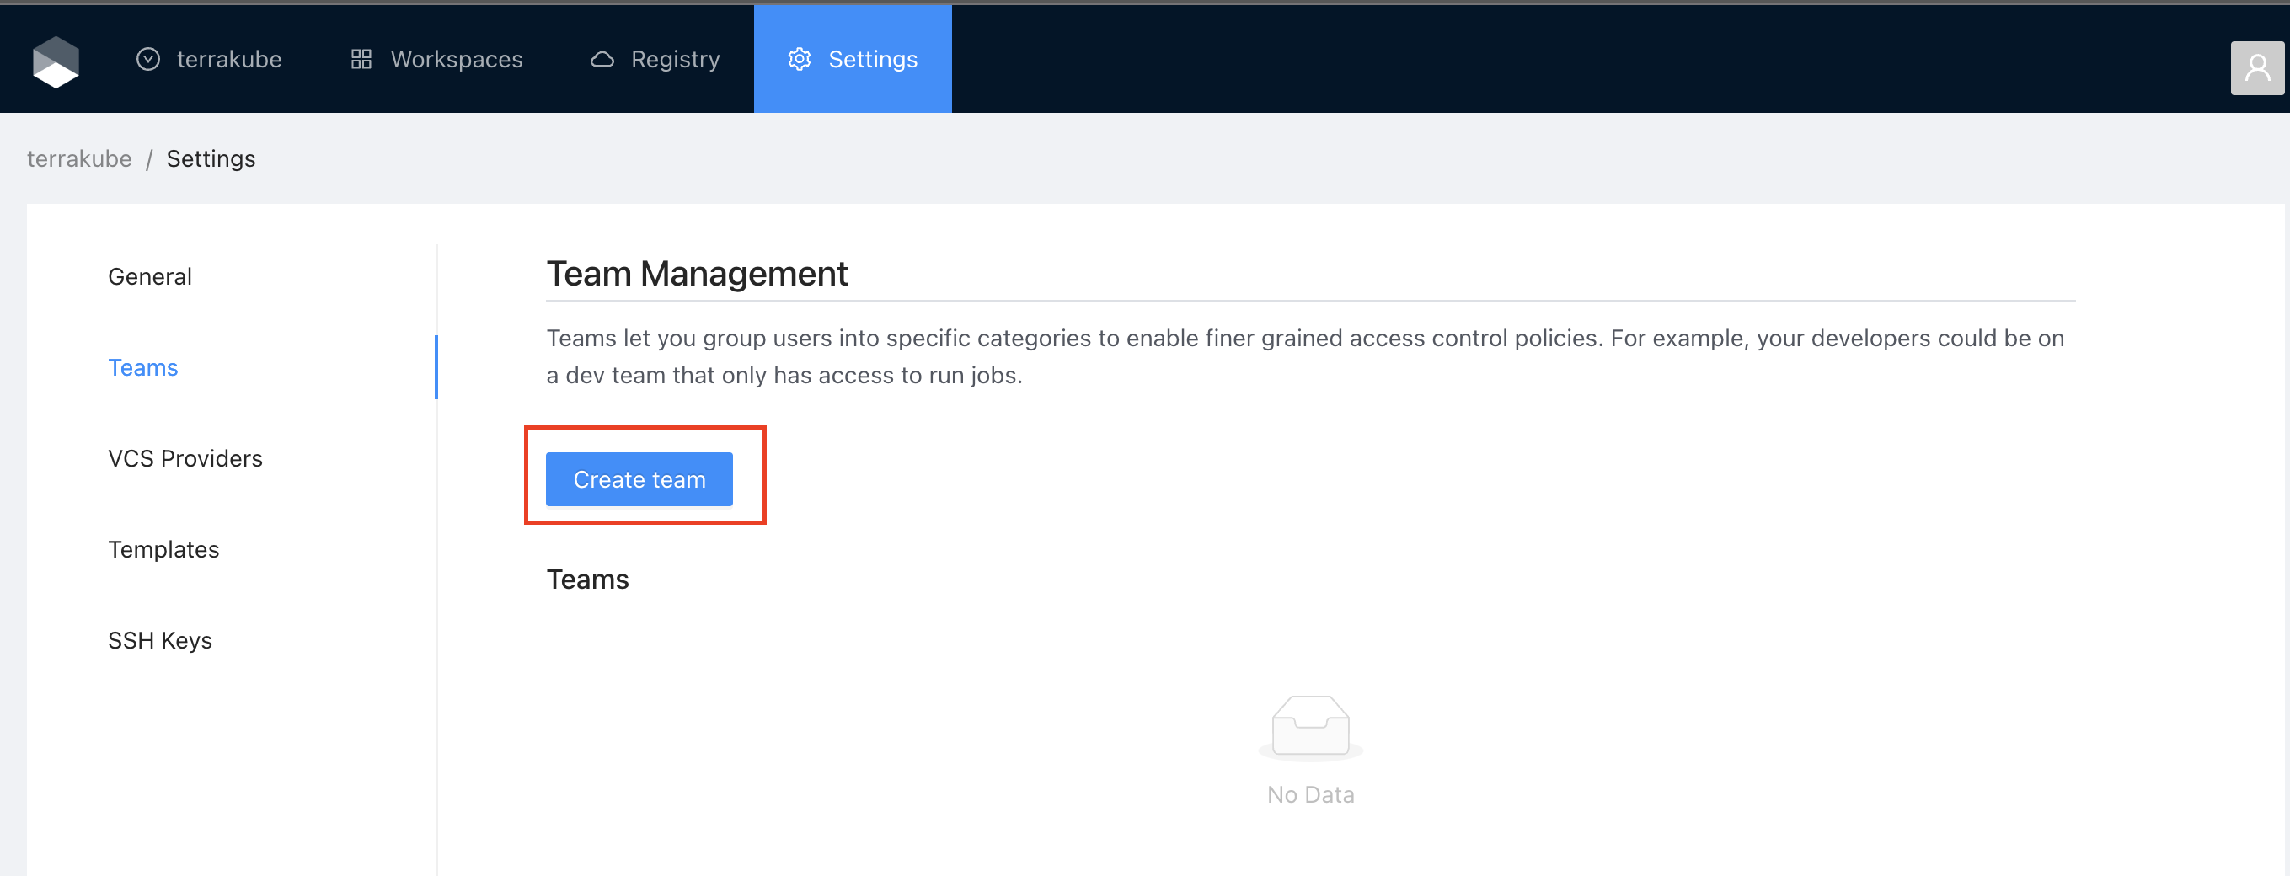Click the circled chevron icon beside terrakube
The height and width of the screenshot is (876, 2290).
point(147,60)
